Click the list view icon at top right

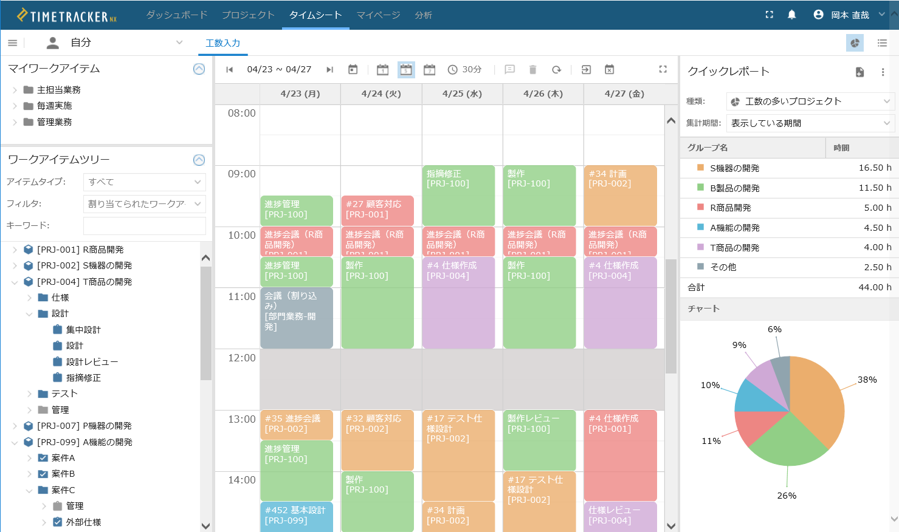tap(883, 43)
